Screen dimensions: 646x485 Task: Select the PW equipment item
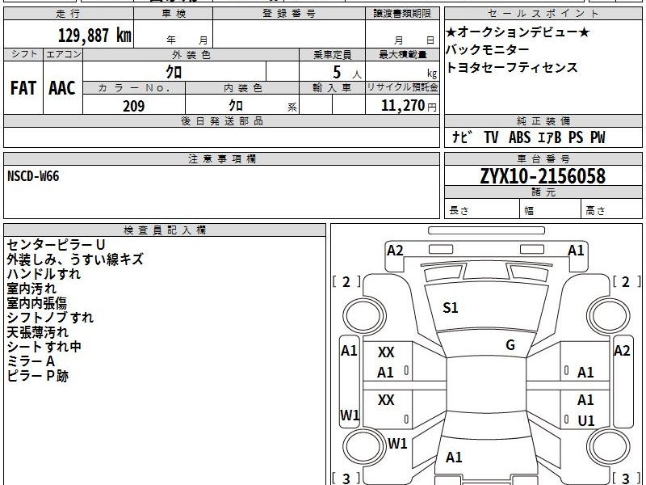click(x=598, y=137)
